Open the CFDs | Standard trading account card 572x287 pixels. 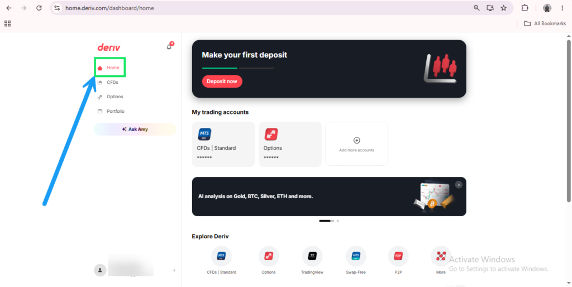(x=223, y=145)
